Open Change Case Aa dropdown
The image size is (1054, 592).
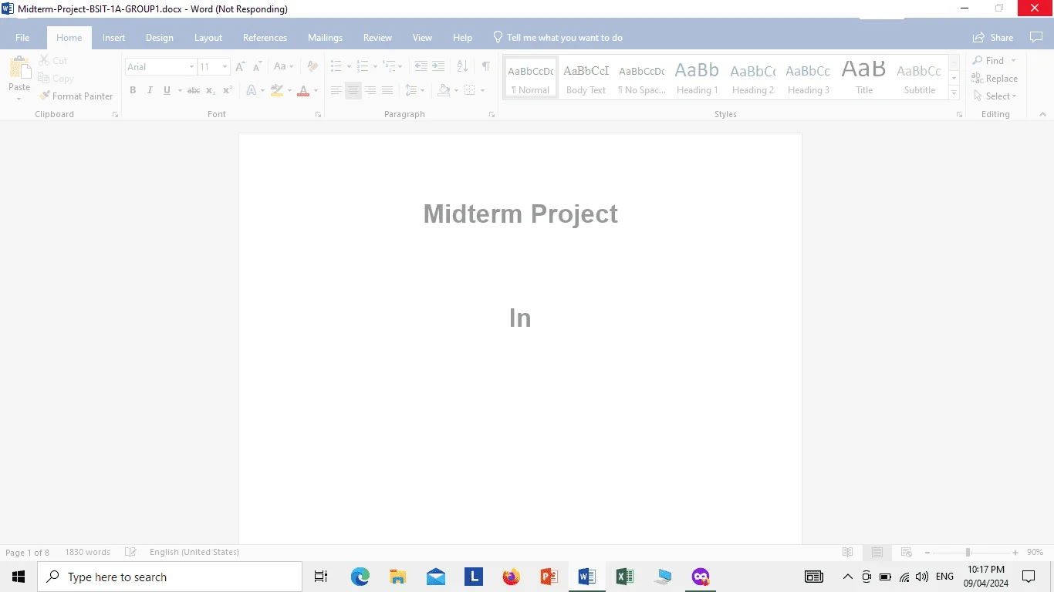pos(283,67)
